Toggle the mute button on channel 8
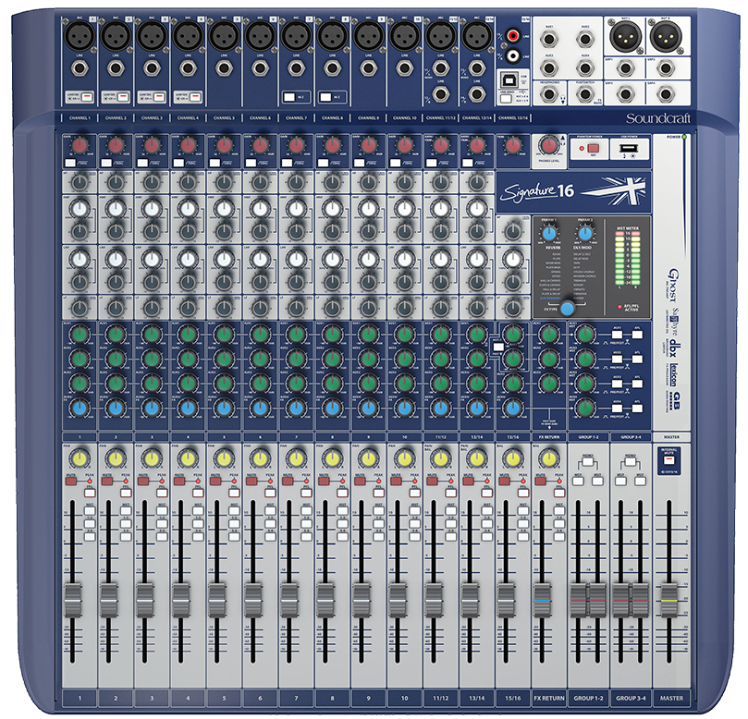 click(323, 481)
